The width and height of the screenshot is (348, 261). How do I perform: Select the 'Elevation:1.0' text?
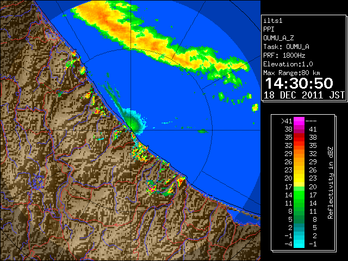(288, 64)
